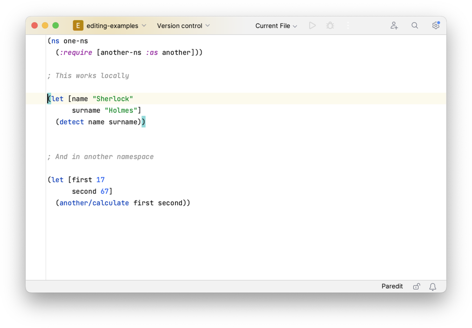Click the comment "; And in another namespace"
Image resolution: width=472 pixels, height=328 pixels.
[x=101, y=157]
